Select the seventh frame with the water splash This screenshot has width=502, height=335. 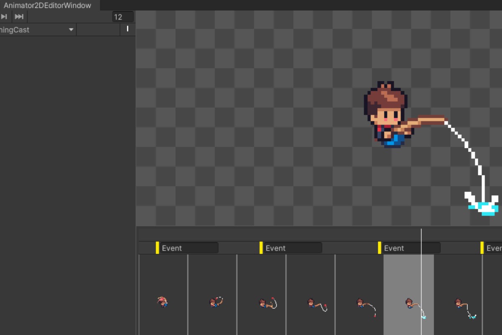[458, 301]
